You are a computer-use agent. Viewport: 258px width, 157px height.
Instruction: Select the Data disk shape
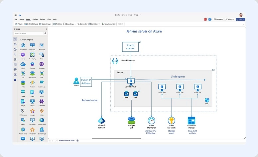coord(126,94)
